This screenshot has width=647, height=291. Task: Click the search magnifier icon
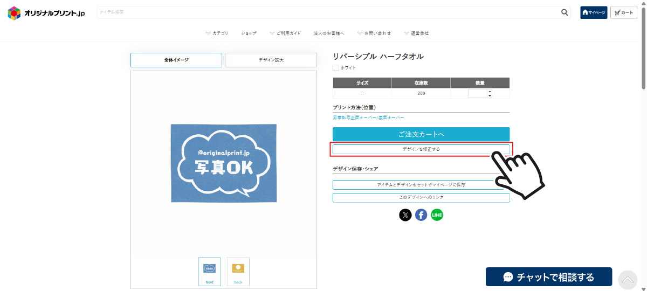coord(565,12)
